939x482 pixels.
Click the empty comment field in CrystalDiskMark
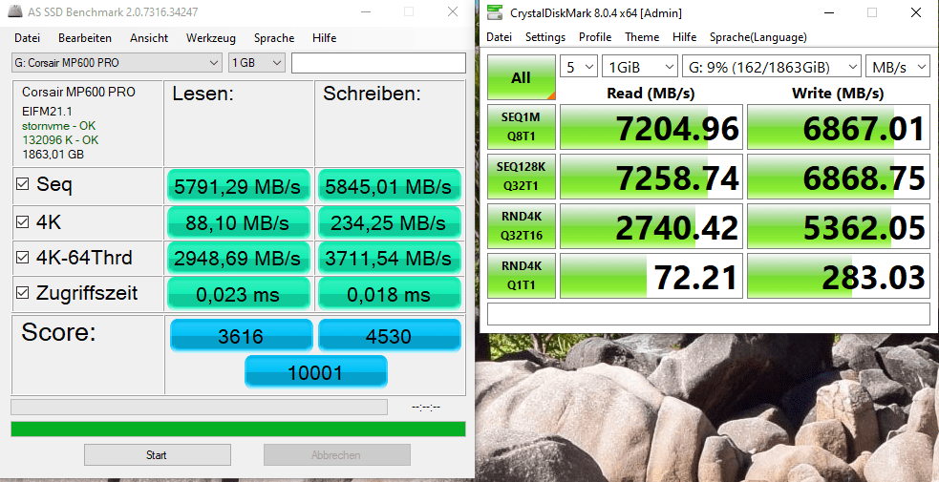pos(709,314)
